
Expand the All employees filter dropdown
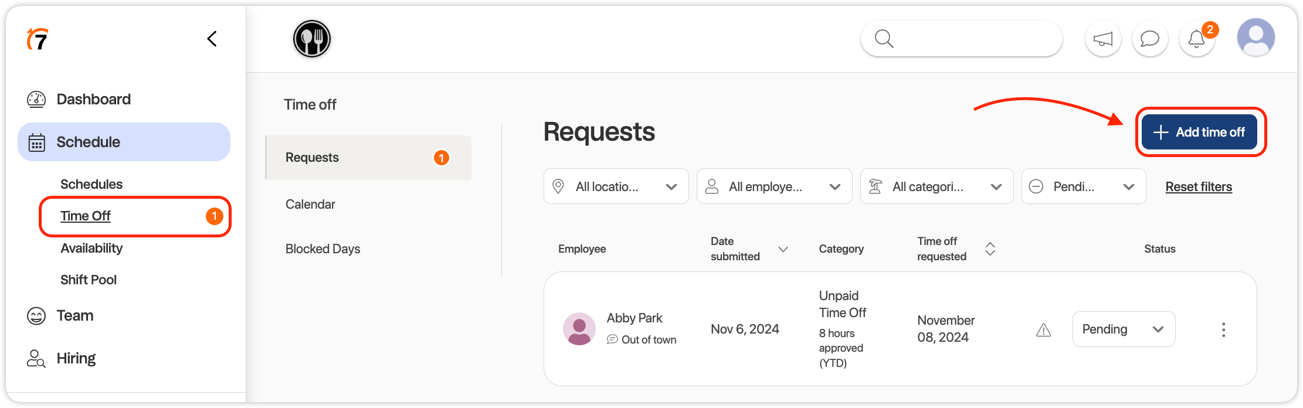[774, 186]
